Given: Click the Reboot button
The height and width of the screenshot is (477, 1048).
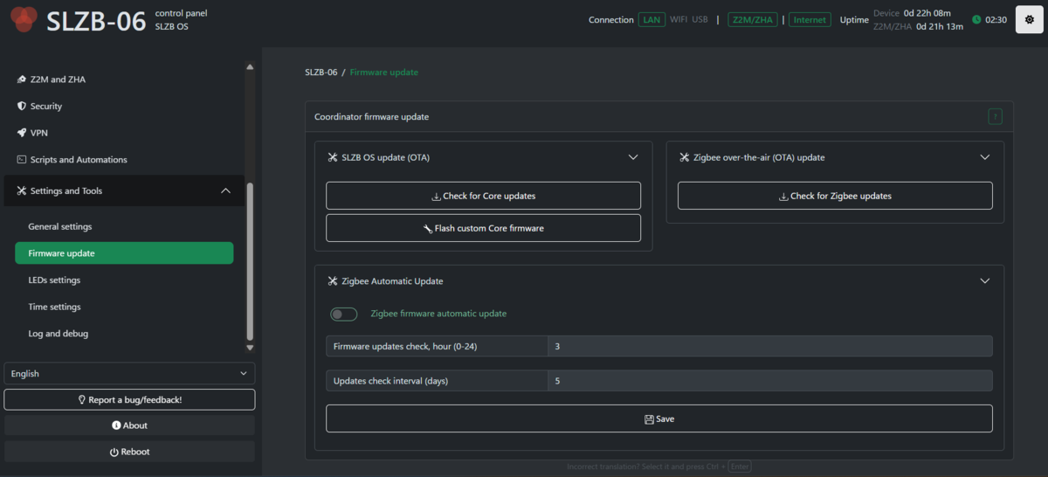Looking at the screenshot, I should click(129, 452).
